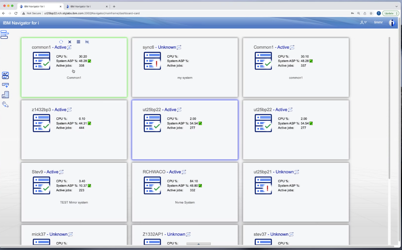Click the Stev9 server status icon

pyautogui.click(x=42, y=185)
